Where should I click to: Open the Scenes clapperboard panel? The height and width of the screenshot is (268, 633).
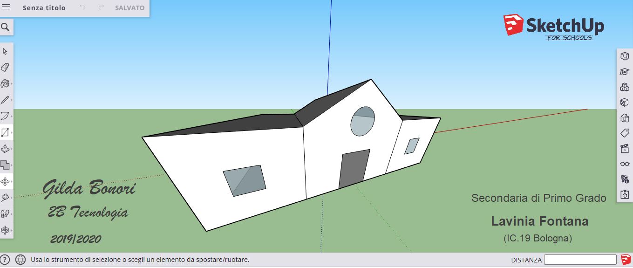pos(625,149)
